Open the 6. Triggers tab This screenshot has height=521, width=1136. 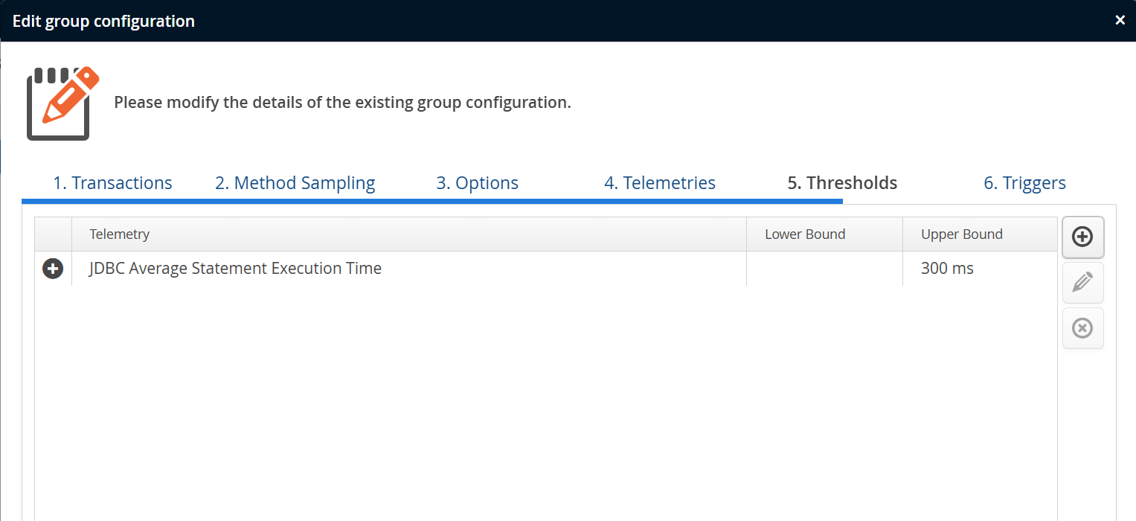coord(1024,183)
